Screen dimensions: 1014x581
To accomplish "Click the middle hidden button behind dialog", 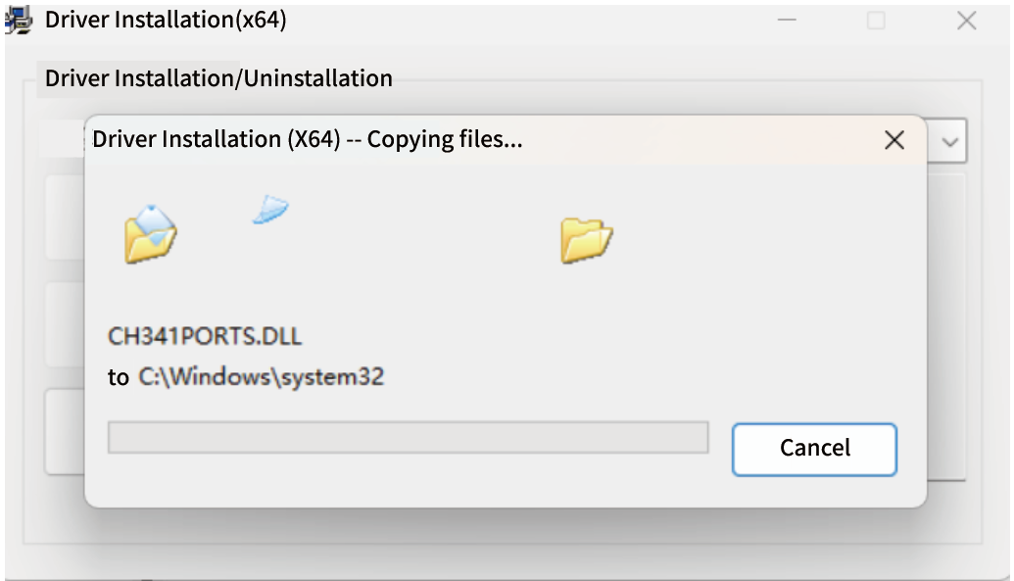I will [65, 323].
